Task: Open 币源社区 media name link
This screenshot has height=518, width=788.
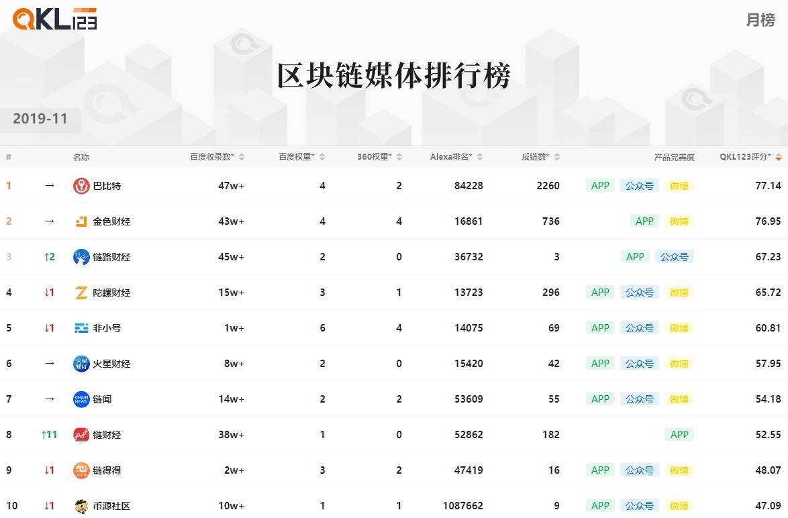Action: (x=111, y=506)
